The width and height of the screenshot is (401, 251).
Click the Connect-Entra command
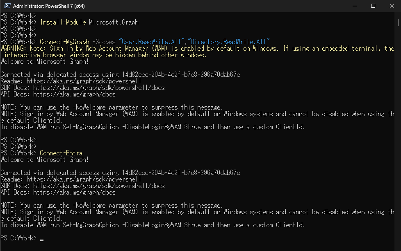[61, 153]
